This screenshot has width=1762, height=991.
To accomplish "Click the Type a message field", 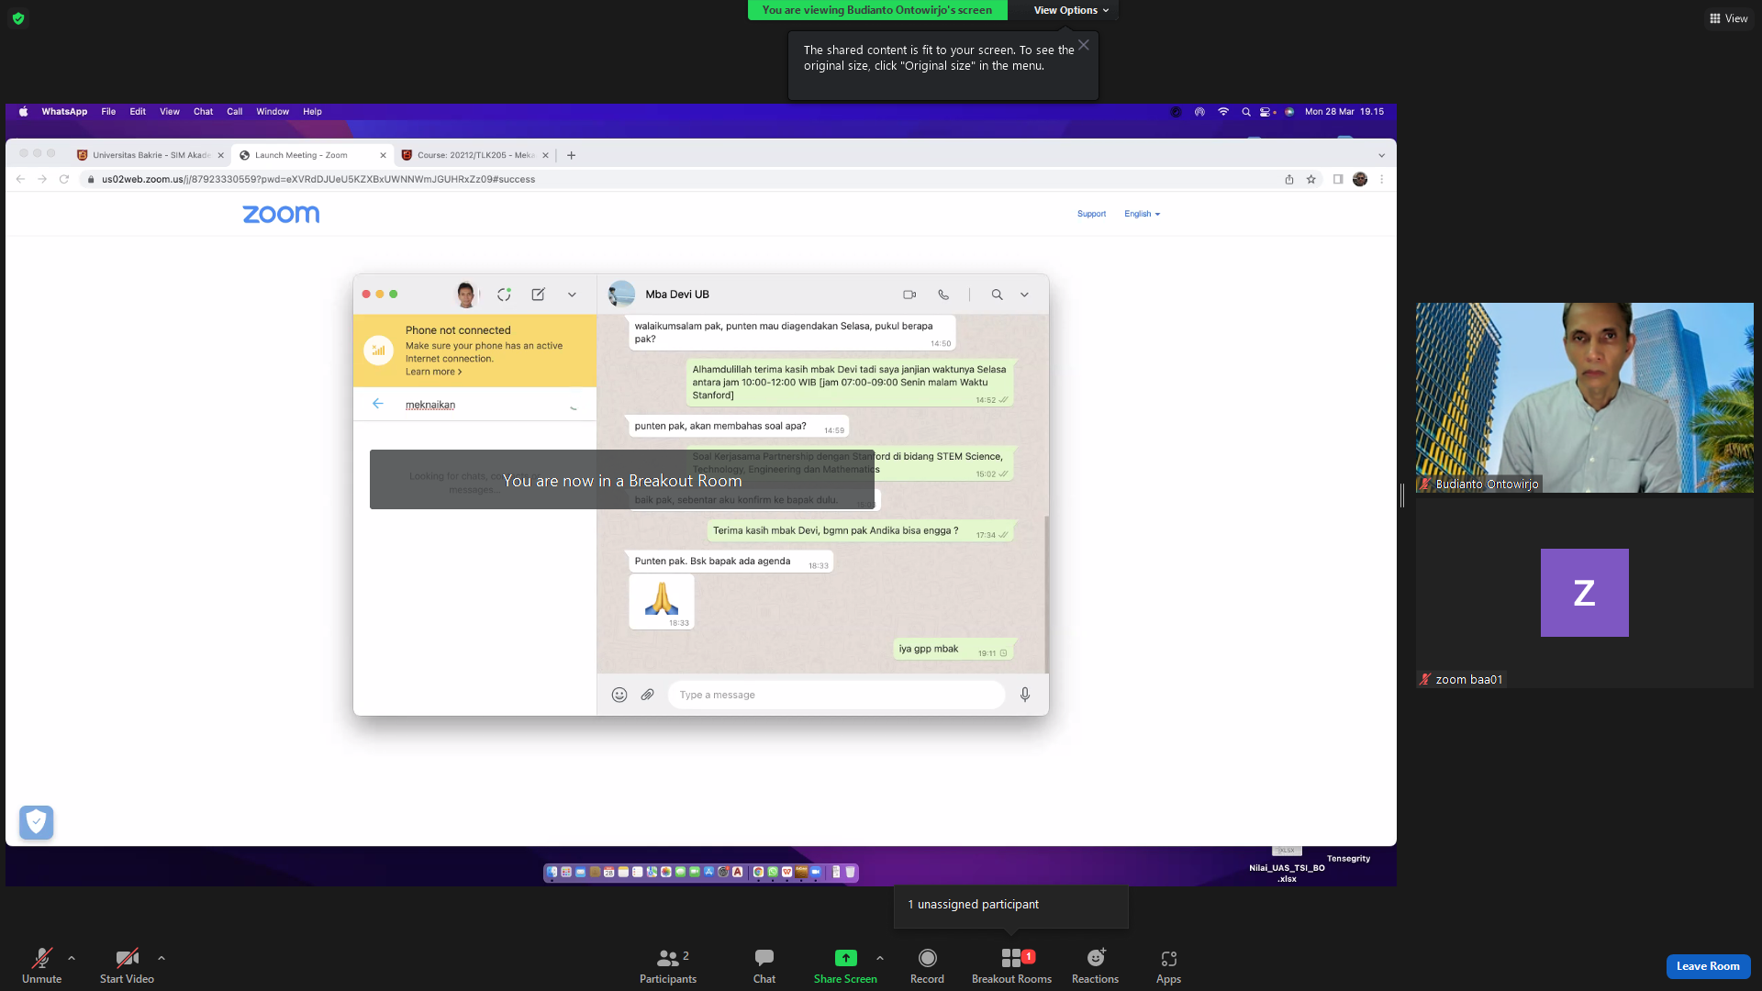I will click(836, 695).
